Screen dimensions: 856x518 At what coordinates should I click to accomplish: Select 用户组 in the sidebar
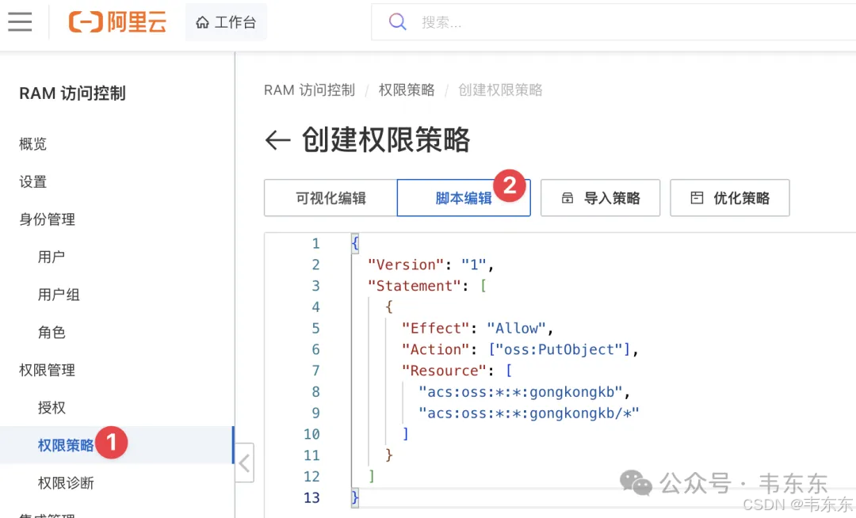point(59,295)
